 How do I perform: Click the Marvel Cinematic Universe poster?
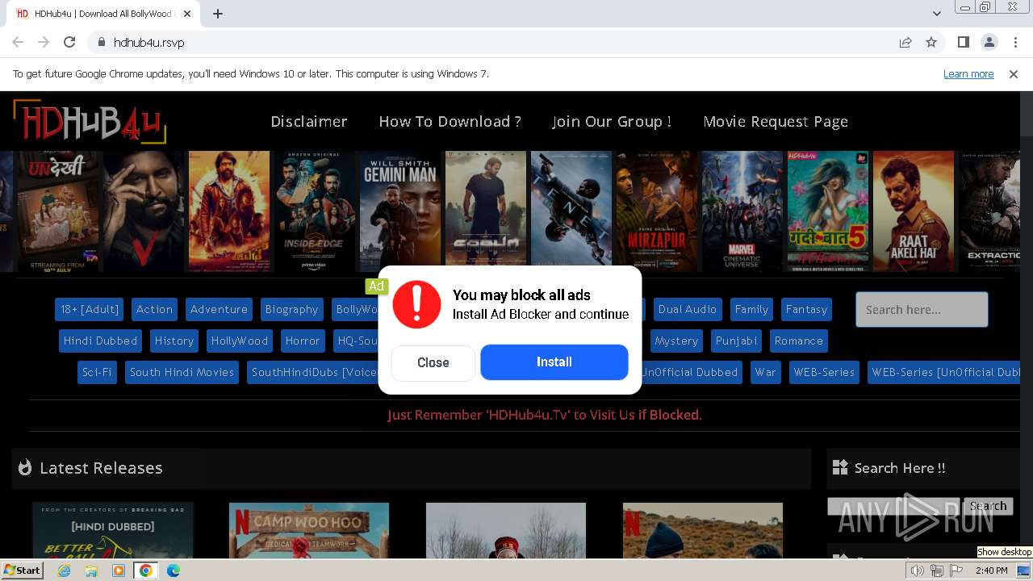pyautogui.click(x=742, y=211)
